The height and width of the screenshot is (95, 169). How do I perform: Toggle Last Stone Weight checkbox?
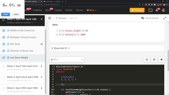click(x=4, y=58)
